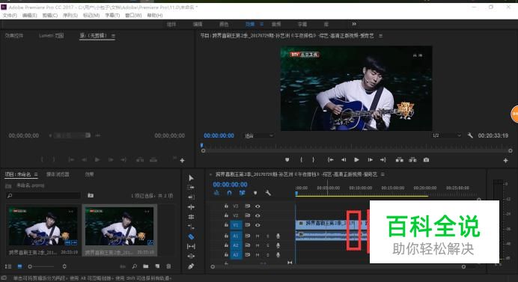Toggle sync lock for V2
This screenshot has height=282, width=518.
(x=248, y=215)
